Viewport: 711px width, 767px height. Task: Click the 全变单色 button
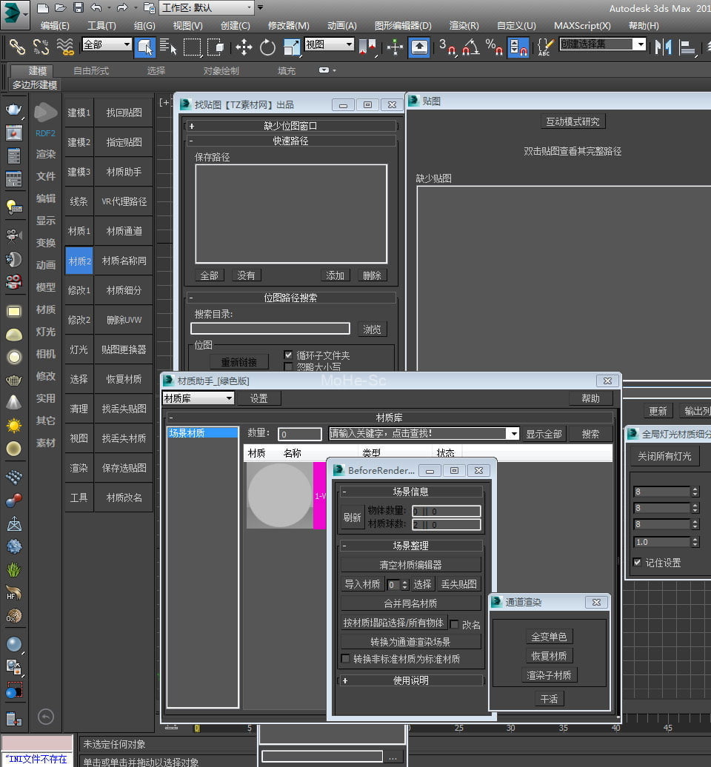click(x=548, y=637)
